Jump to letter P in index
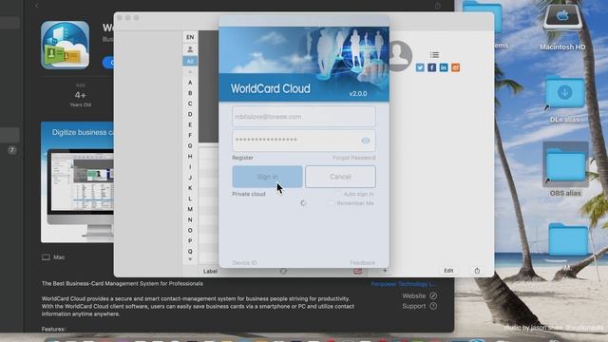The width and height of the screenshot is (608, 342). [x=190, y=240]
